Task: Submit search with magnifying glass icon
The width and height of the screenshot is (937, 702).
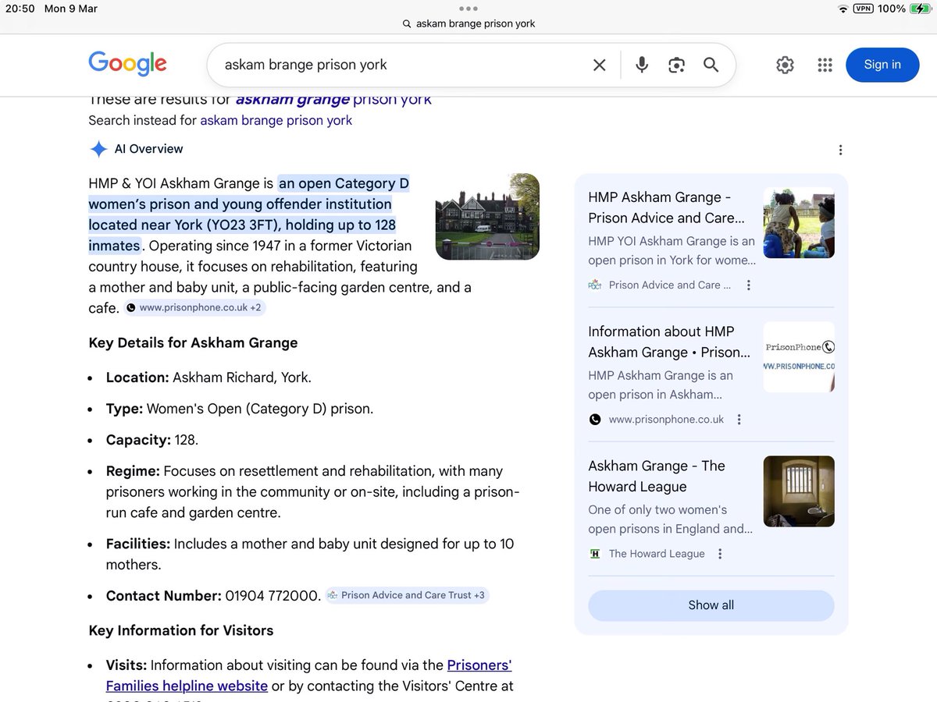Action: click(711, 65)
